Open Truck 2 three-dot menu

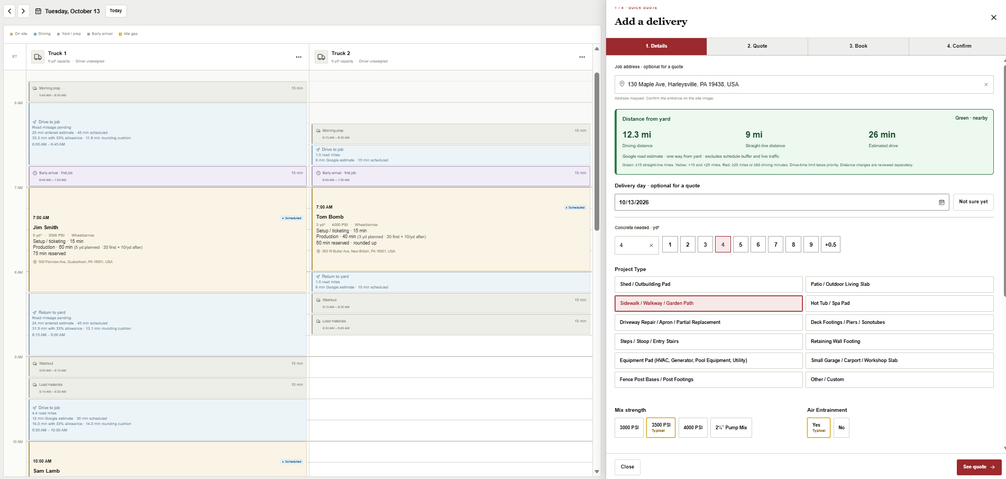(582, 57)
